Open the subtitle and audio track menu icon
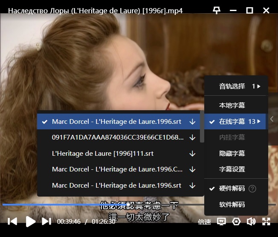 pos(221,221)
